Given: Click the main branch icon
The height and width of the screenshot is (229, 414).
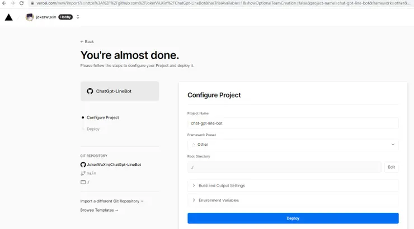Looking at the screenshot, I should (x=83, y=173).
